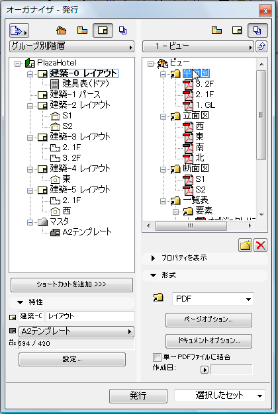The image size is (278, 414).
Task: Click ドキュメントオプション... button
Action: pyautogui.click(x=208, y=341)
